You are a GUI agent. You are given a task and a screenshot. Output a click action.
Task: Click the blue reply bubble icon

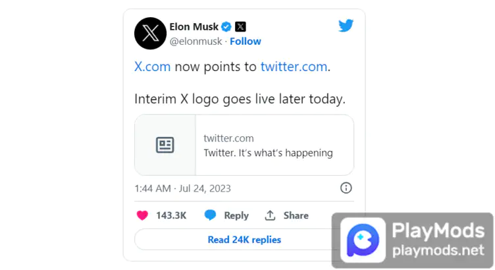(x=210, y=215)
